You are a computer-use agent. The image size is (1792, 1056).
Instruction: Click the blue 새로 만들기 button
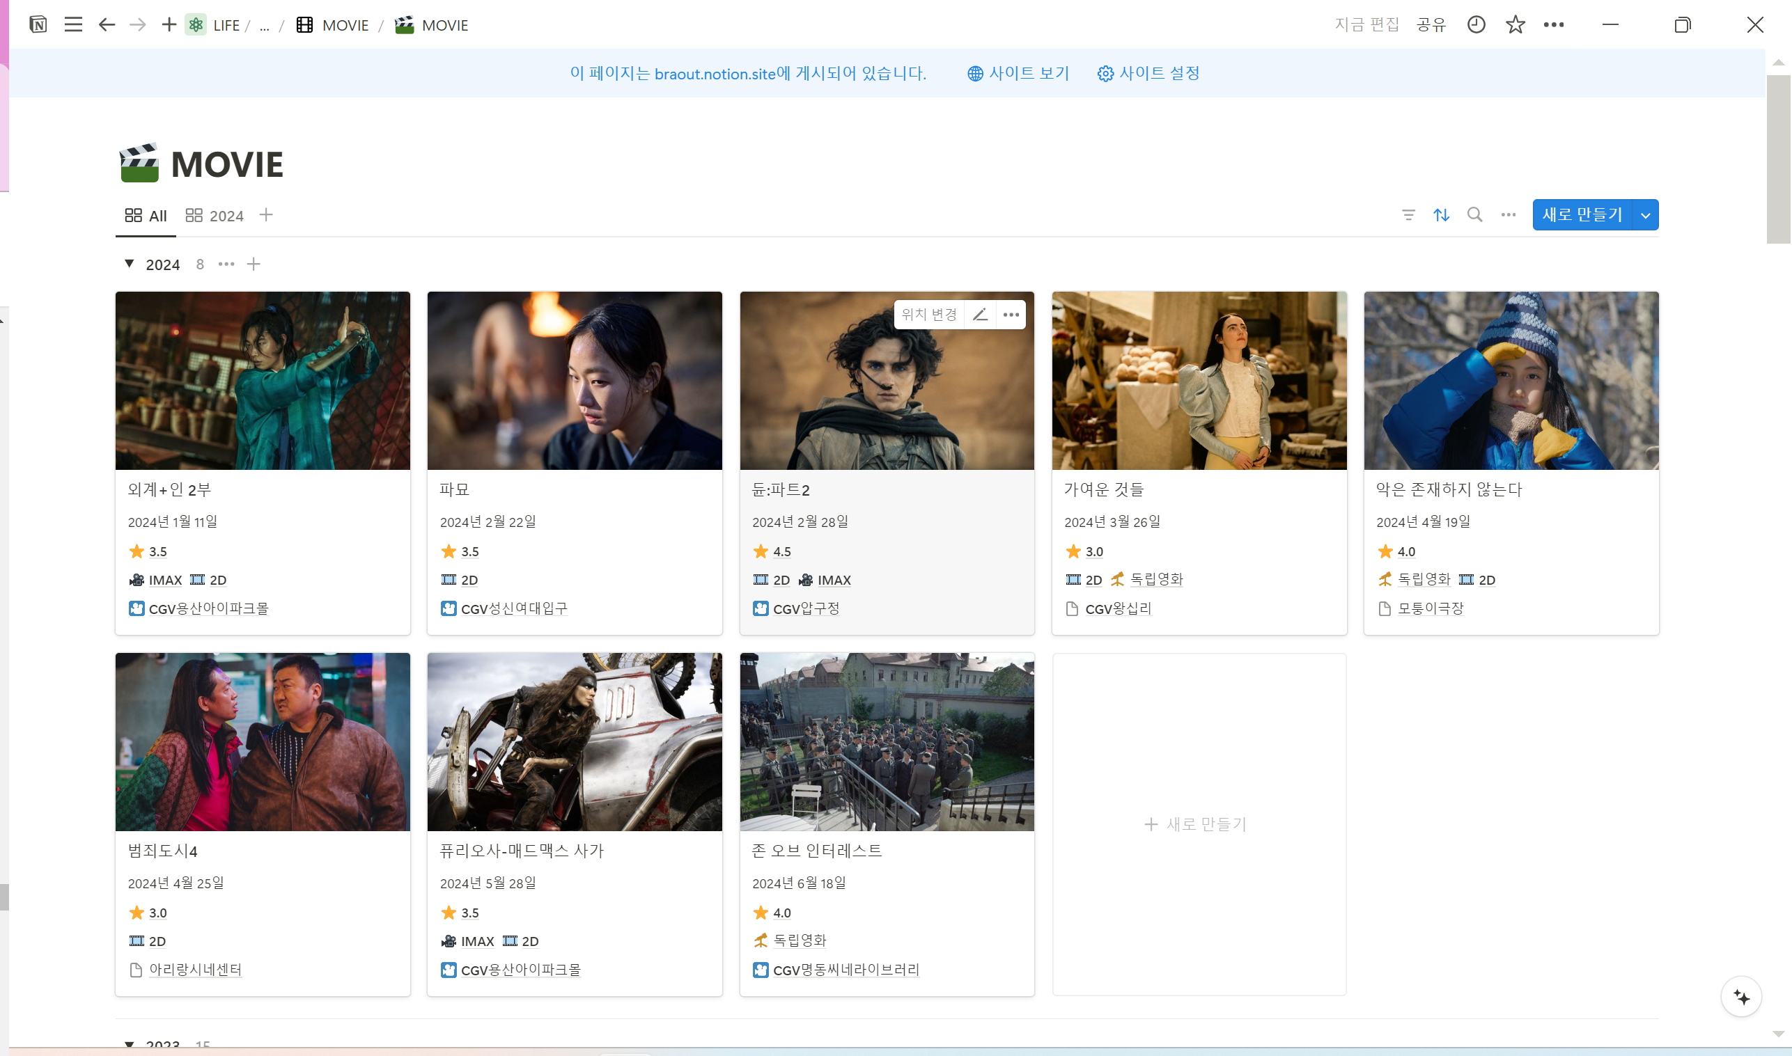pos(1581,215)
